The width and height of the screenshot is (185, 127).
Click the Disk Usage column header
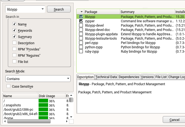click(52, 96)
